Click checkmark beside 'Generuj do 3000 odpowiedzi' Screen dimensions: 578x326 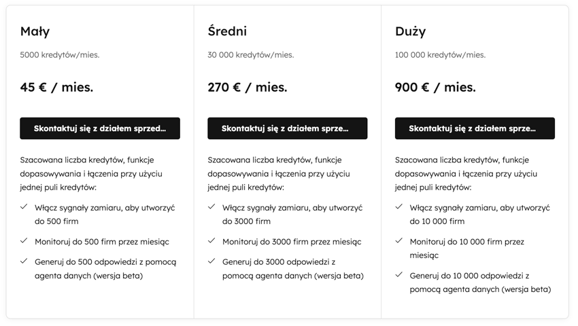click(211, 261)
